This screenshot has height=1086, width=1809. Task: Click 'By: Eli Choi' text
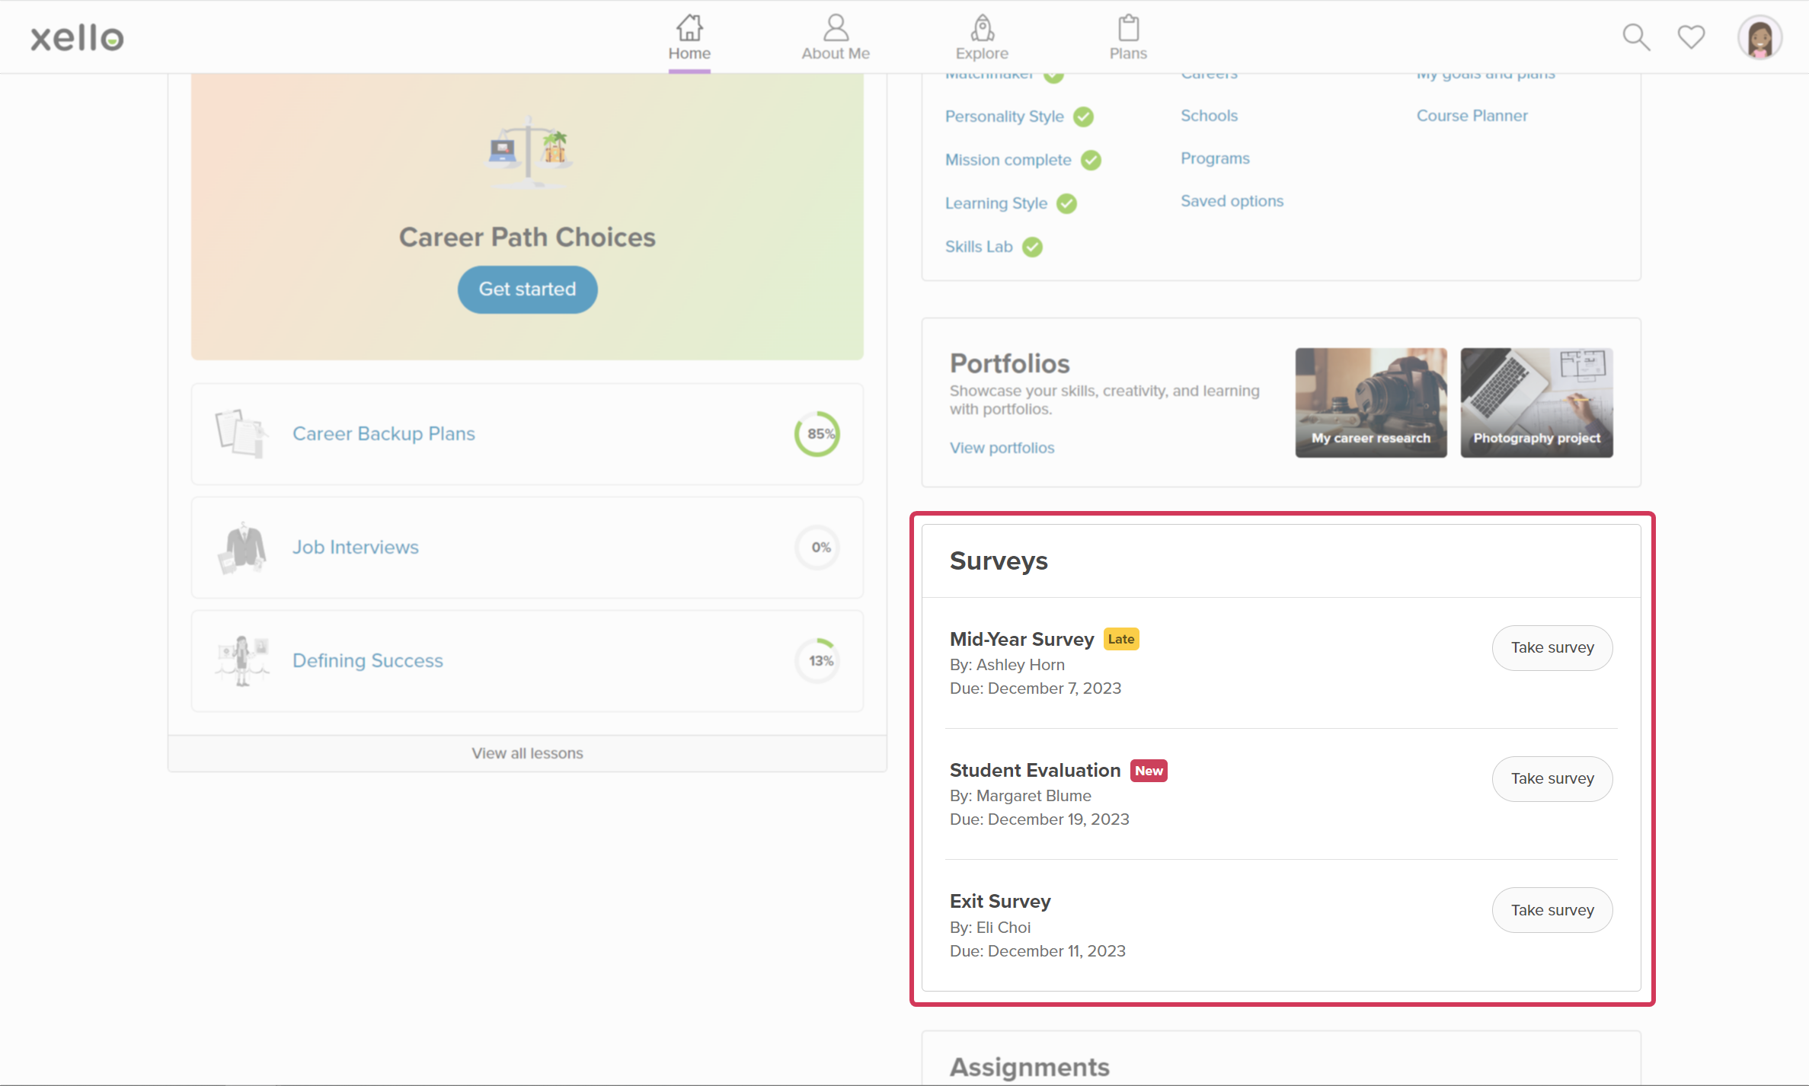click(990, 928)
